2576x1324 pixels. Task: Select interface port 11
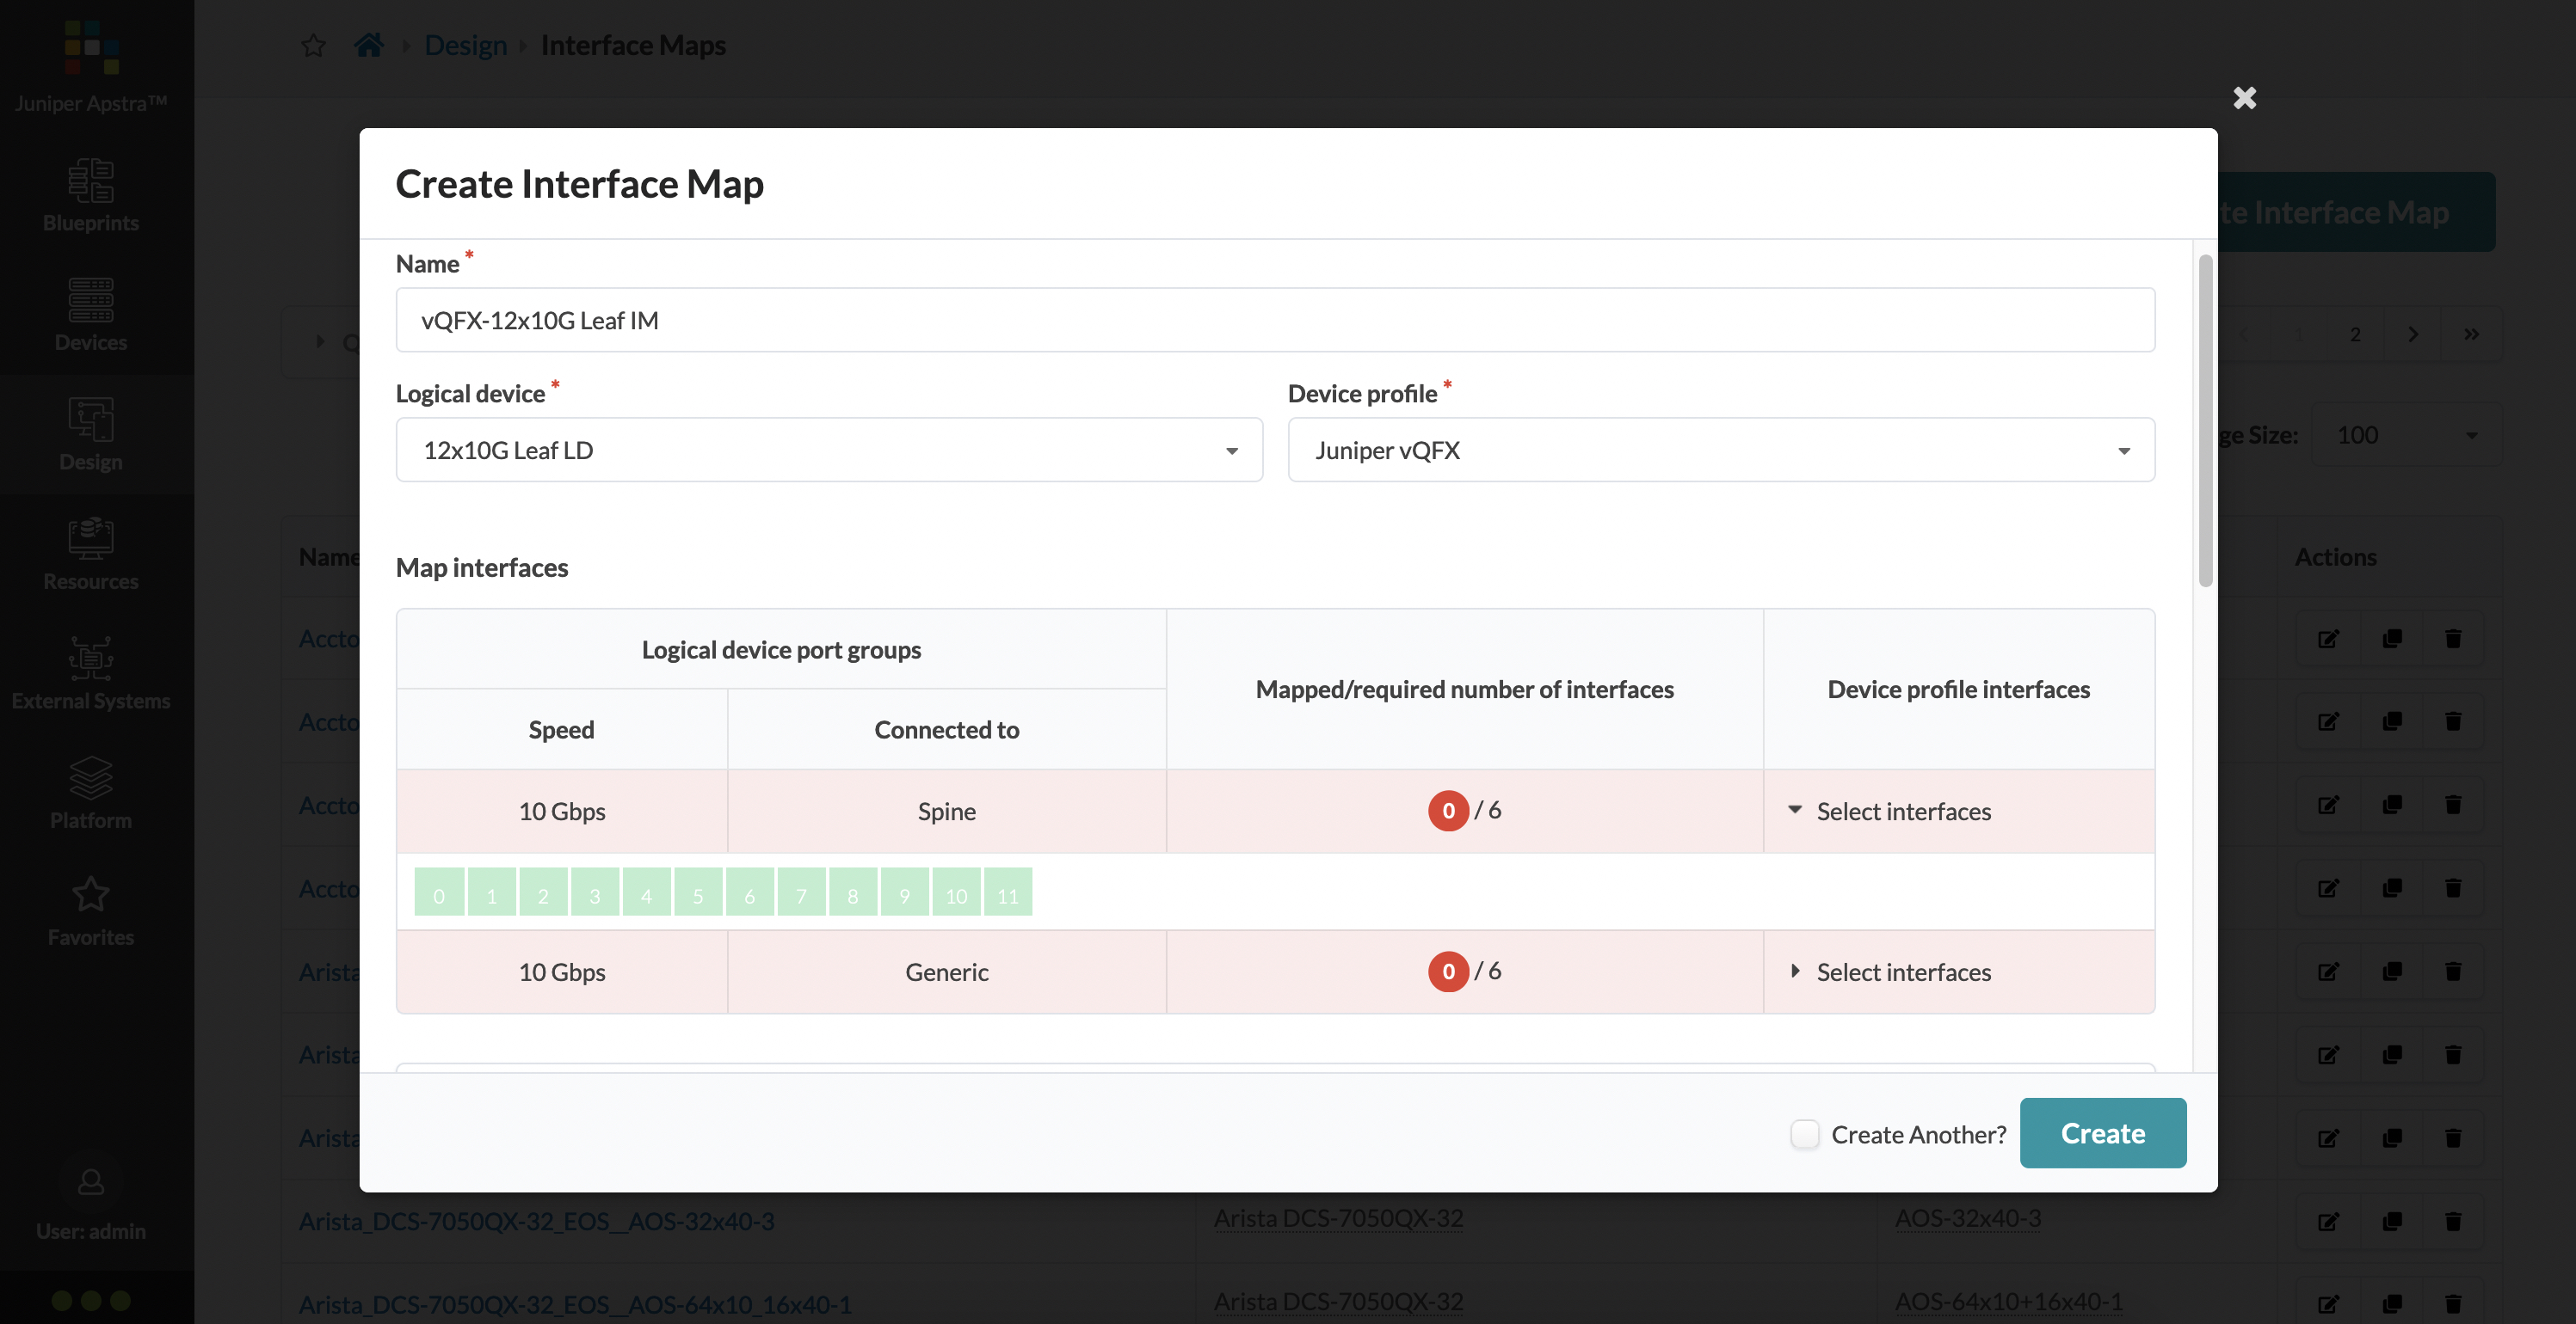(1008, 892)
